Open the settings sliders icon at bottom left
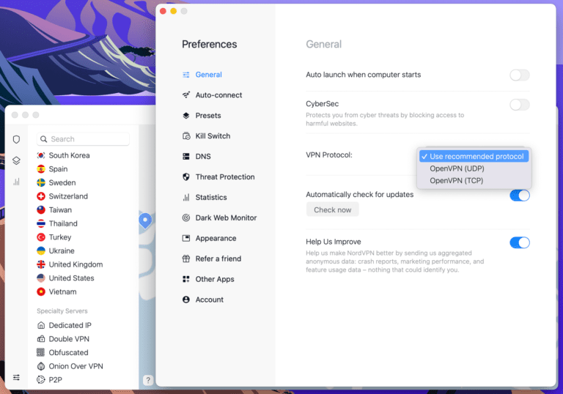563x394 pixels. click(16, 378)
